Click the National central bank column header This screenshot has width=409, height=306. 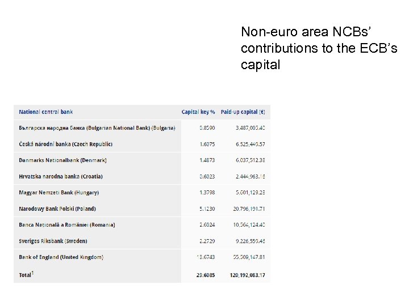46,112
